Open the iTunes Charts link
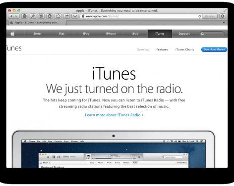234x186 pixels. click(x=184, y=49)
